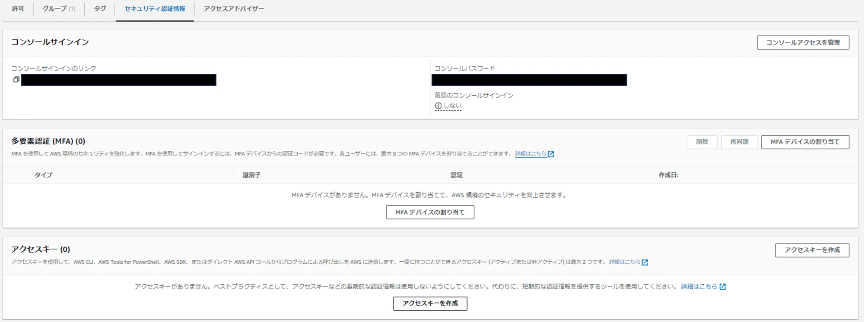Click the 削除 button in the MFA section

point(702,142)
